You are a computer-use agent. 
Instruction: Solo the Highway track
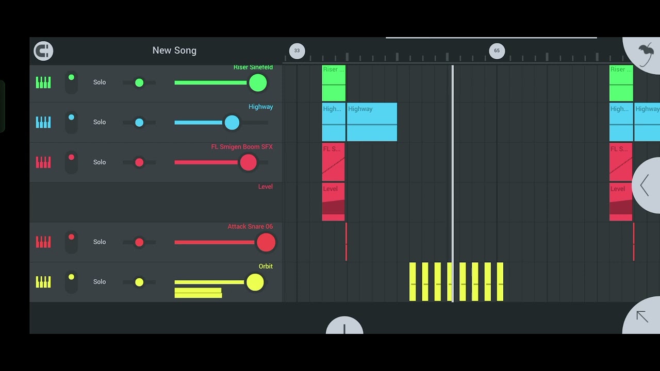click(100, 122)
